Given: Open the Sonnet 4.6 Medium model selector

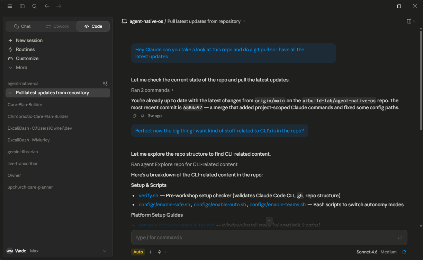Looking at the screenshot, I should coord(377,252).
